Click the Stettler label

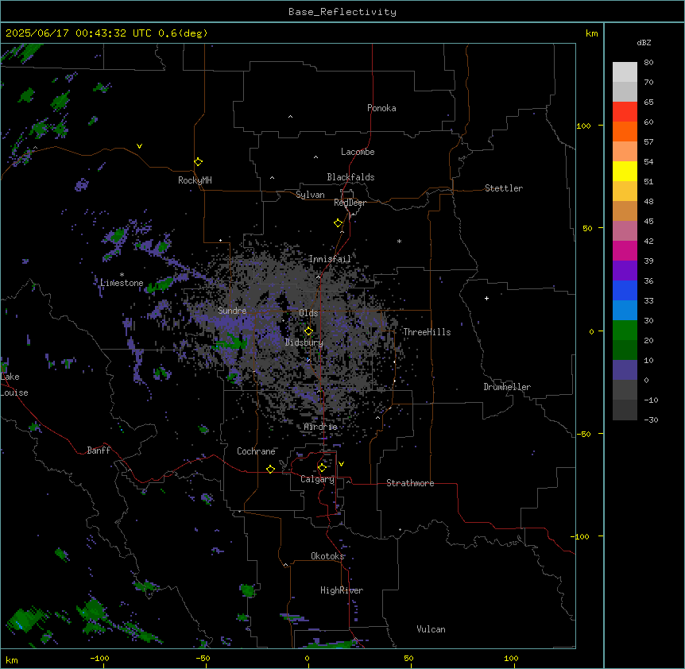click(x=503, y=188)
